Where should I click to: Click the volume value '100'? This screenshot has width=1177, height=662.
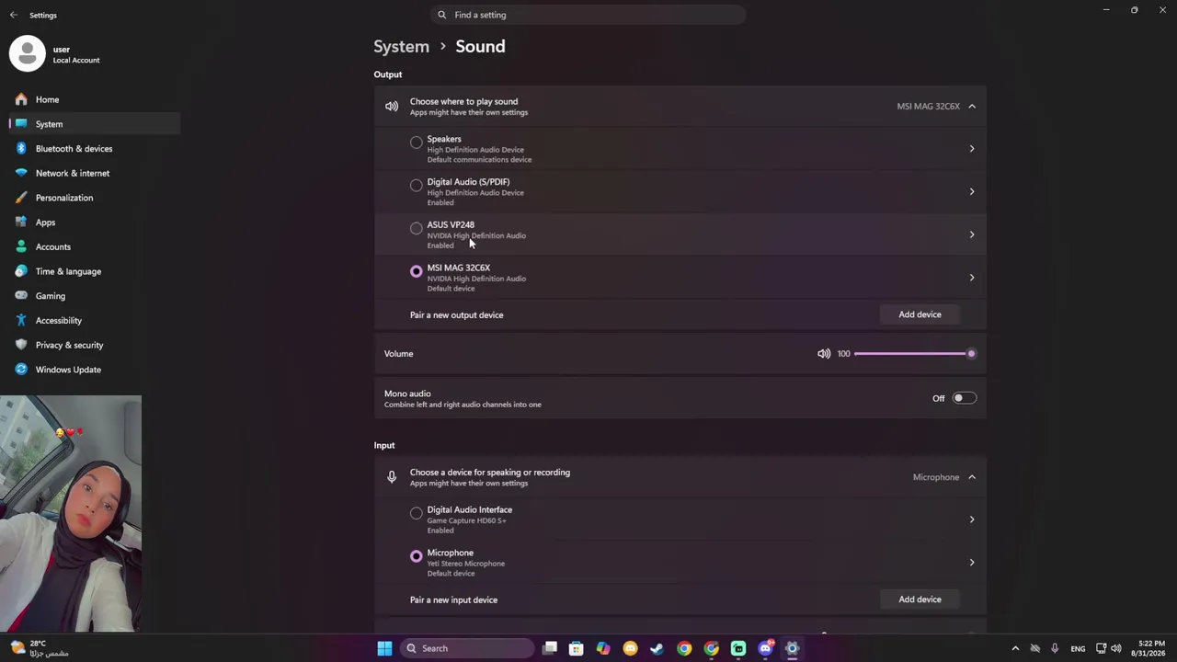pos(843,354)
